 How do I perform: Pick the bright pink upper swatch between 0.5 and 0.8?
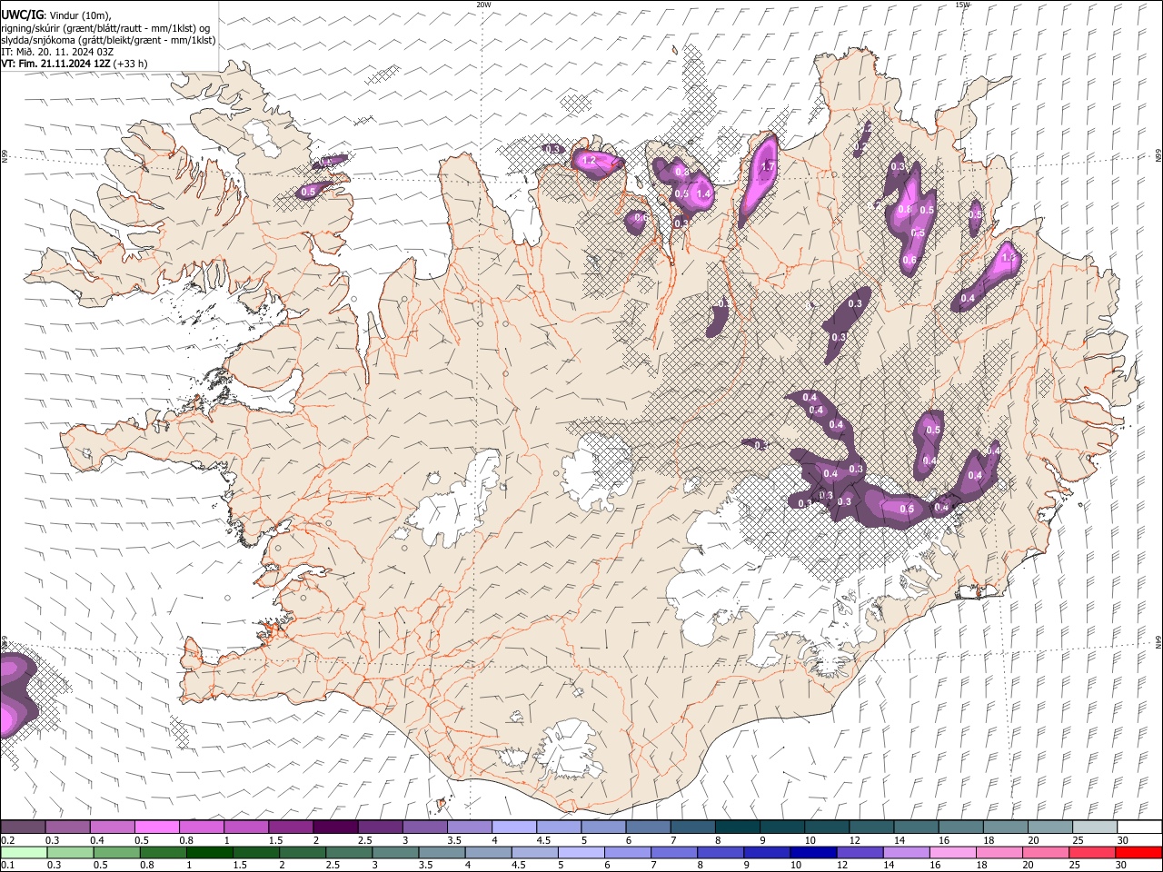157,827
